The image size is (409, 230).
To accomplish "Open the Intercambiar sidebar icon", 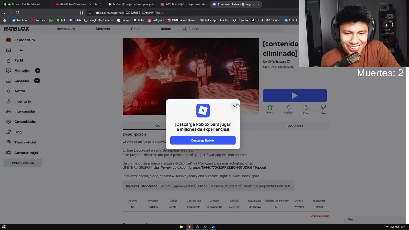I will [9, 111].
